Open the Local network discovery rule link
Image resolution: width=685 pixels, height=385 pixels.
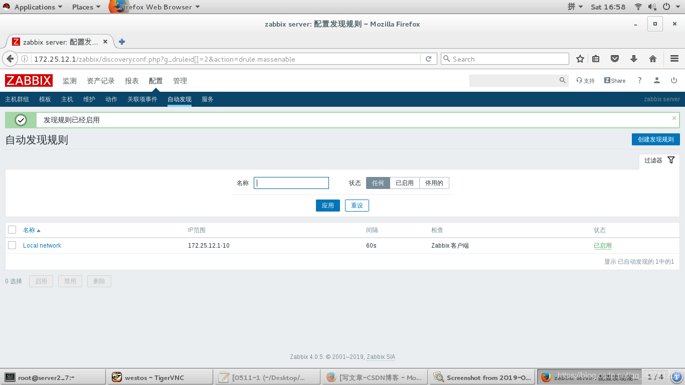click(x=42, y=246)
